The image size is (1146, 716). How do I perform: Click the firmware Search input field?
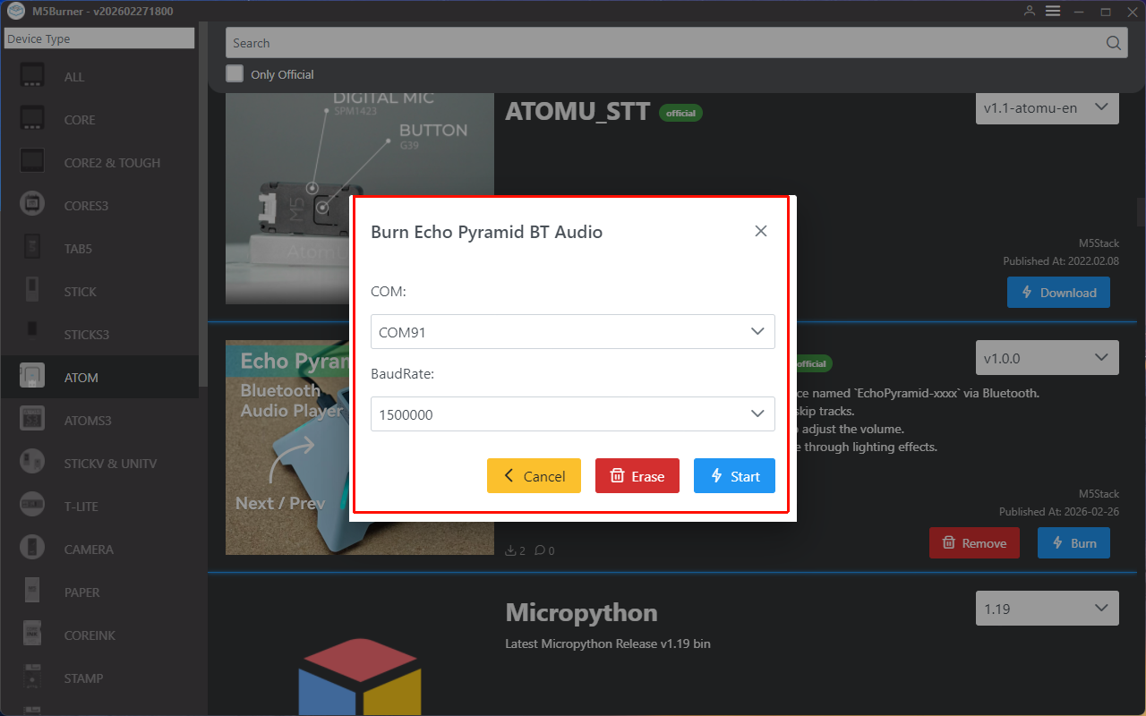tap(663, 43)
